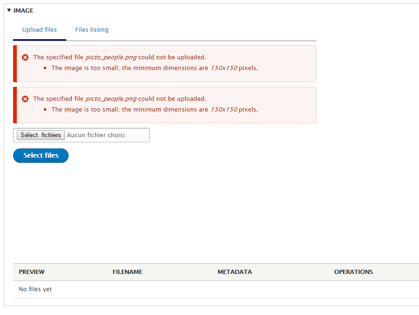Switch to the Upload files tab

39,29
